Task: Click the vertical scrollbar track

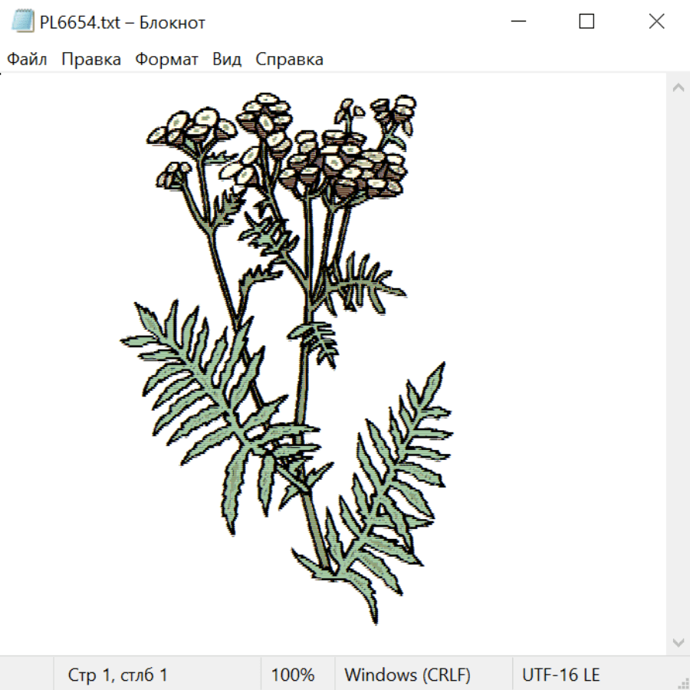Action: [x=678, y=364]
